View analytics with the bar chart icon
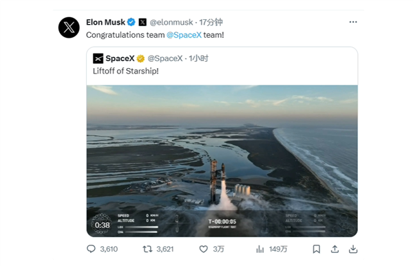Image resolution: width=413 pixels, height=266 pixels. 260,249
